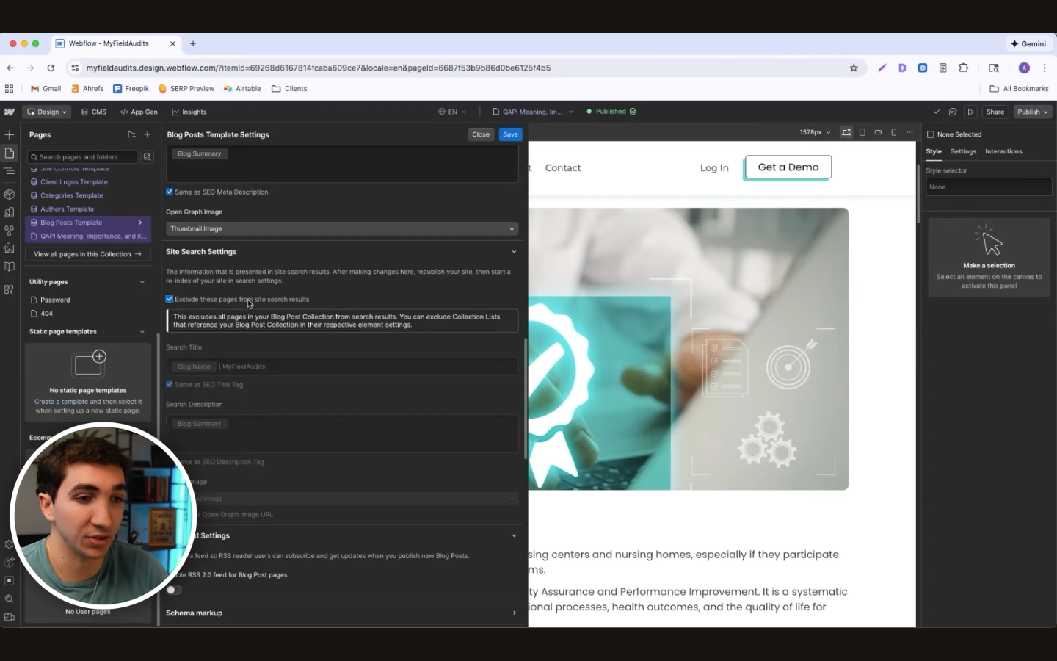Open the Publish dropdown
This screenshot has width=1057, height=661.
1033,112
